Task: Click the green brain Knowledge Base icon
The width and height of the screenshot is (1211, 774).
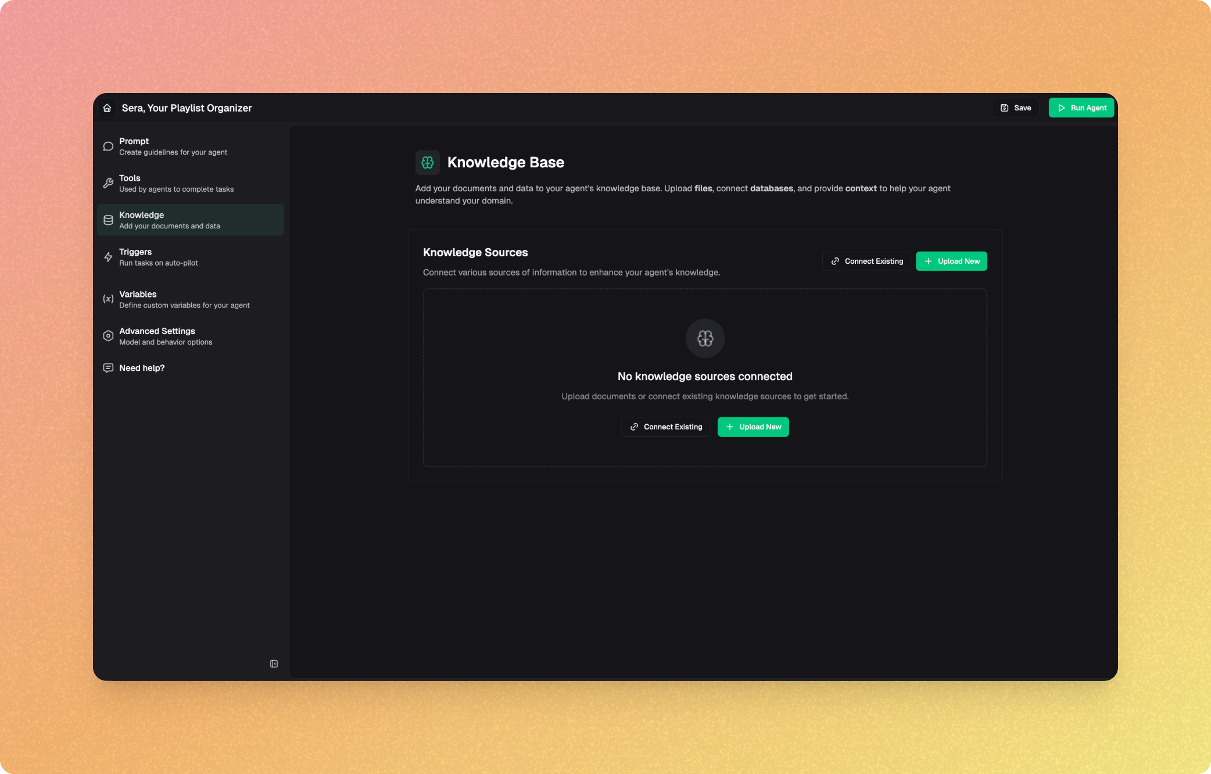Action: pos(428,163)
